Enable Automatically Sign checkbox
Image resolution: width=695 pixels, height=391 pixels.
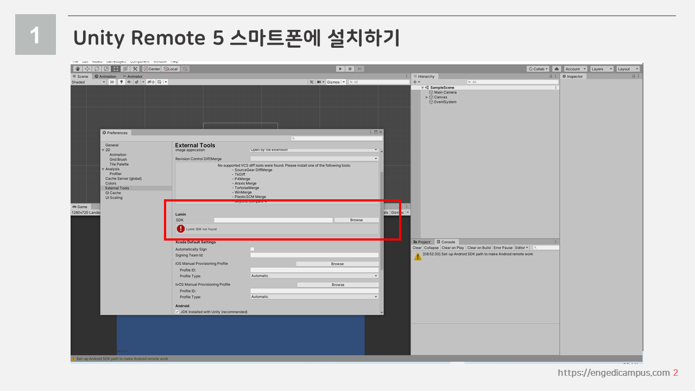coord(252,249)
